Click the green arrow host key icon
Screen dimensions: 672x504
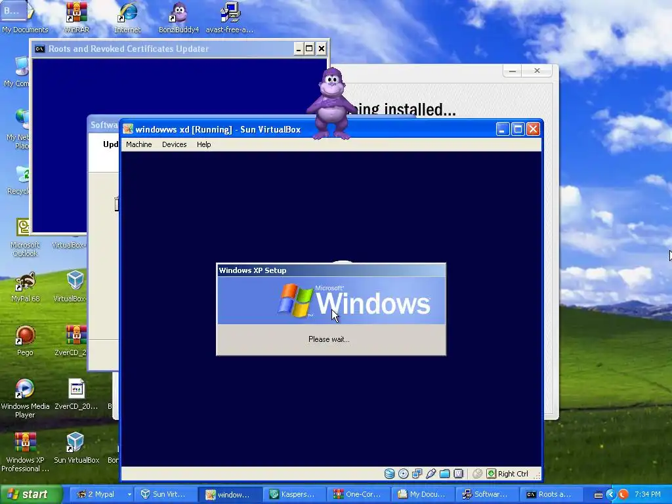491,474
